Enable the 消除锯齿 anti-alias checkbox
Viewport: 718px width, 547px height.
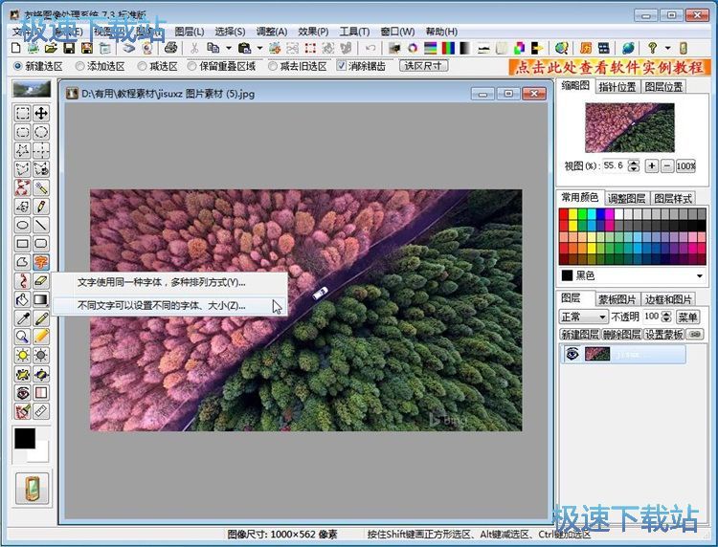tap(342, 66)
